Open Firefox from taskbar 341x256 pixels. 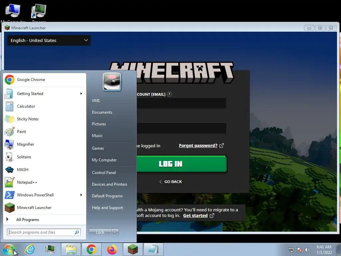click(x=112, y=249)
